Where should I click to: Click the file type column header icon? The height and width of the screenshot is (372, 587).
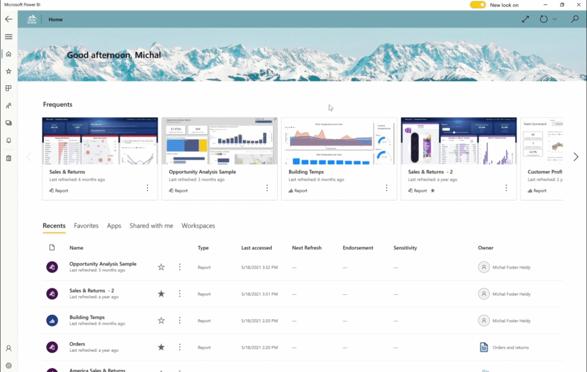52,247
